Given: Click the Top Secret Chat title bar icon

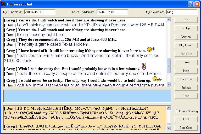Looking at the screenshot, I should (x=3, y=4).
